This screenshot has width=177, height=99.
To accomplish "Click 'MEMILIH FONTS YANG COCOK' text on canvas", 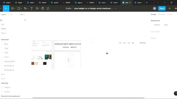I will 68,44.
